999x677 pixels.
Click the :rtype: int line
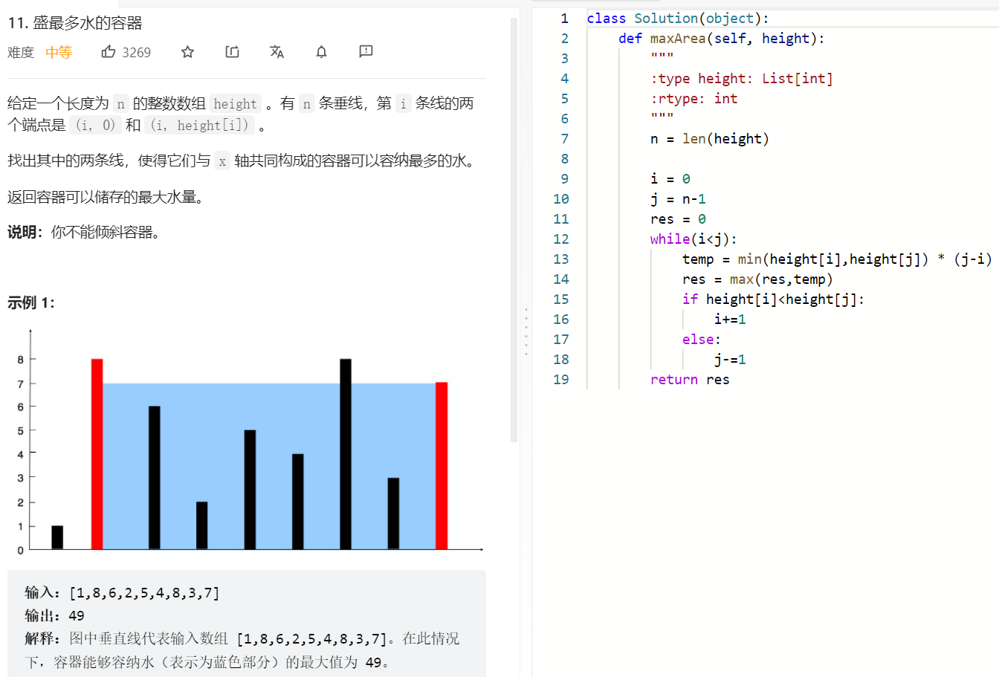click(694, 99)
